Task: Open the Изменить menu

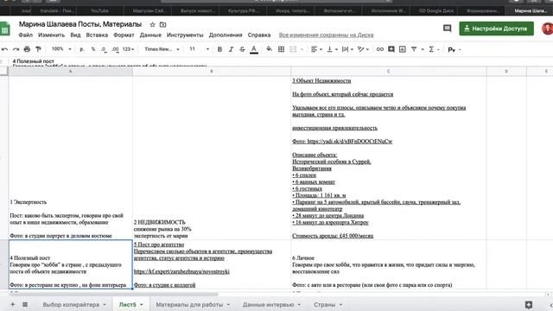Action: (52, 35)
